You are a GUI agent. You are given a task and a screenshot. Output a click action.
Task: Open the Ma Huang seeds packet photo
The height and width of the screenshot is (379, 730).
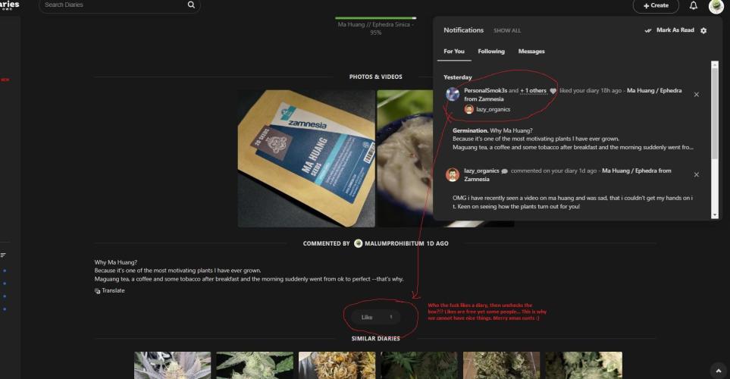click(x=306, y=158)
